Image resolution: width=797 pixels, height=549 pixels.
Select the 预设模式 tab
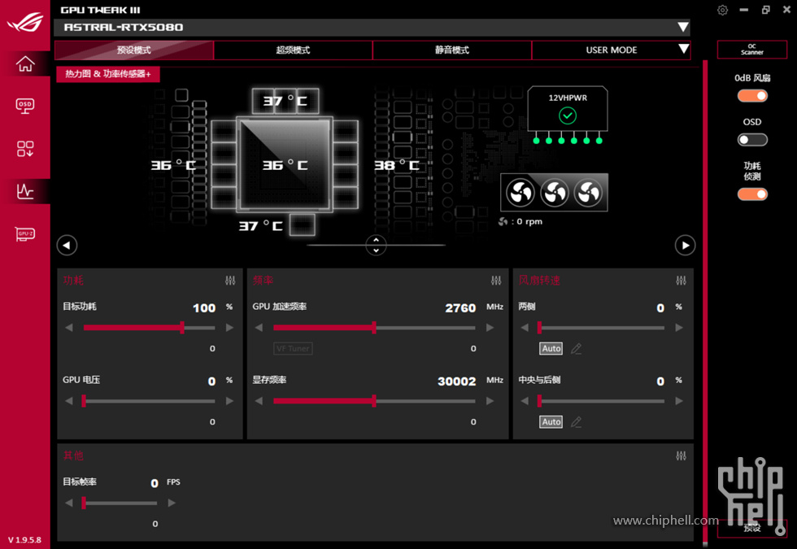point(134,50)
